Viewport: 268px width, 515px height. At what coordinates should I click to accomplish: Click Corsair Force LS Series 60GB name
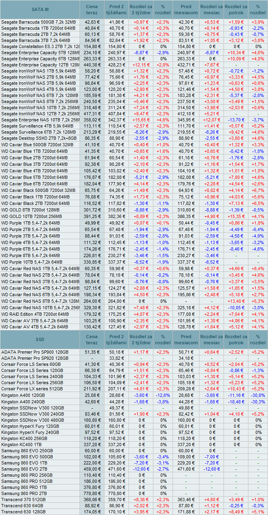click(x=31, y=364)
